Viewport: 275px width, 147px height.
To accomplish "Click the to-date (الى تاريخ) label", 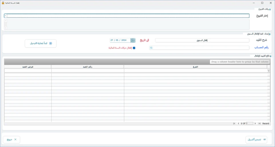I will click(144, 40).
